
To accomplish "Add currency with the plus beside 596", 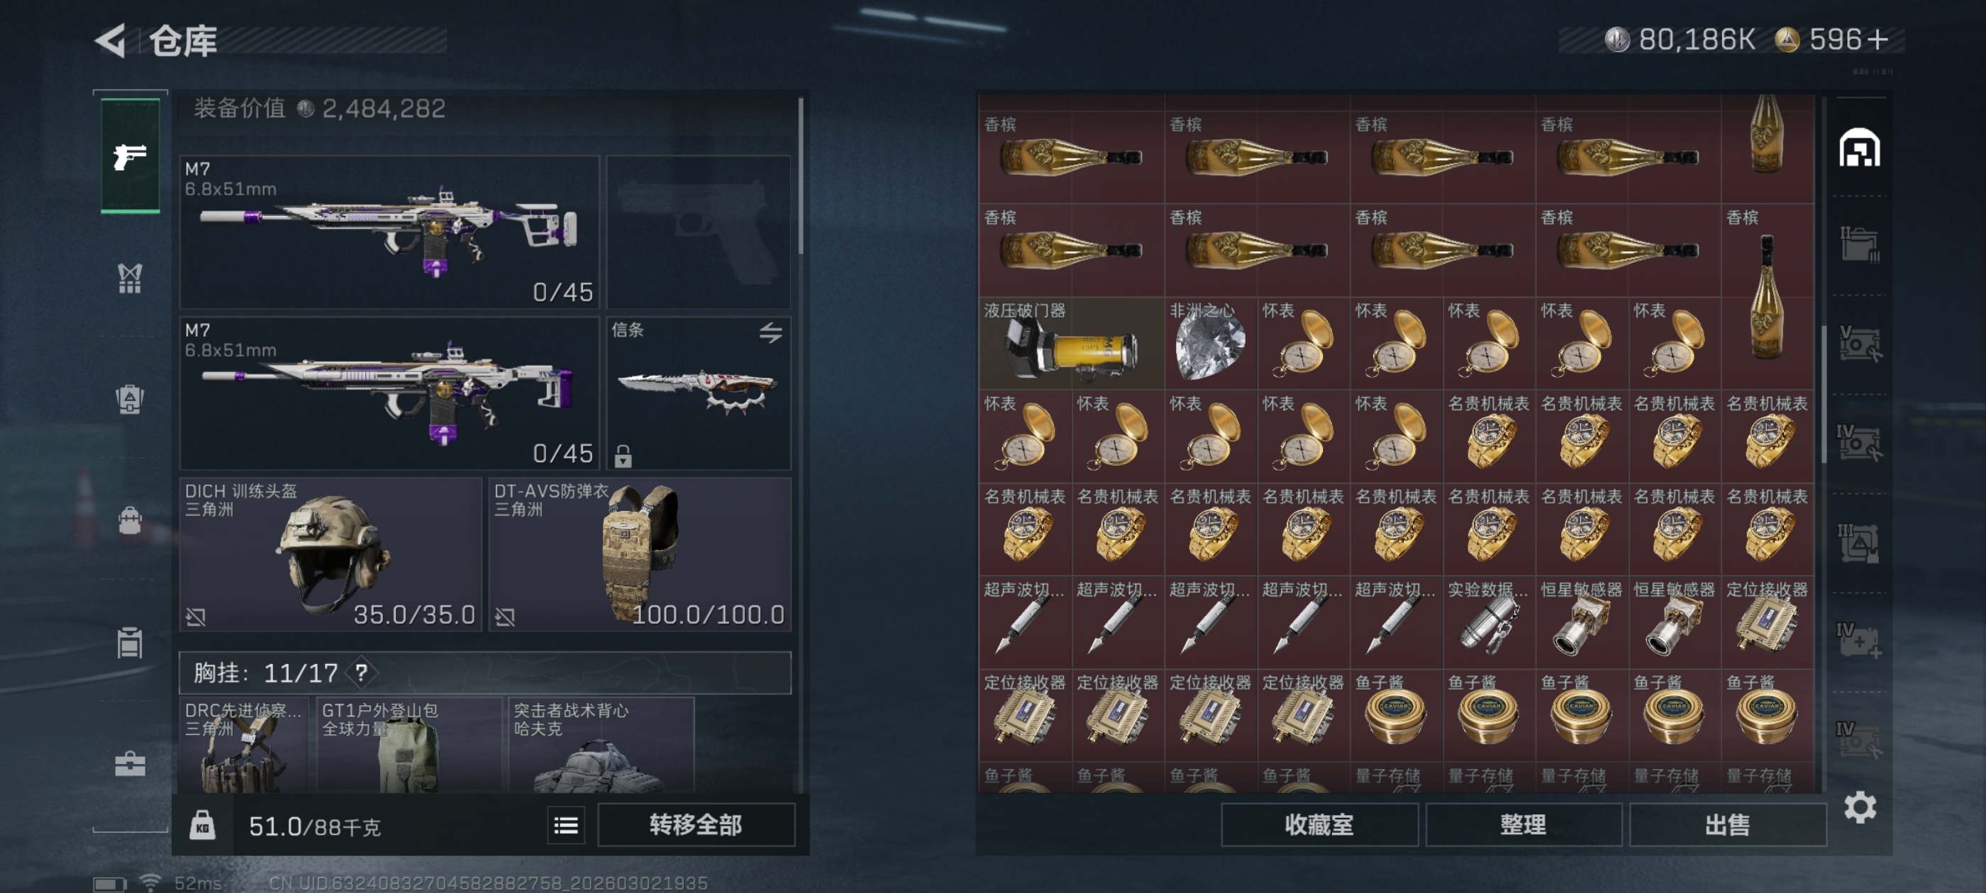I will pyautogui.click(x=1878, y=38).
